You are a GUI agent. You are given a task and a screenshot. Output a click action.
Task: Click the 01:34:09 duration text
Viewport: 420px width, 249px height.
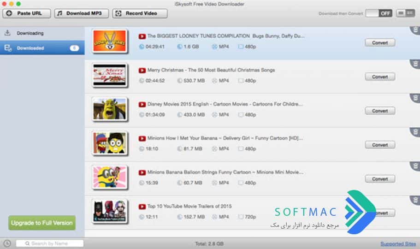click(x=155, y=115)
